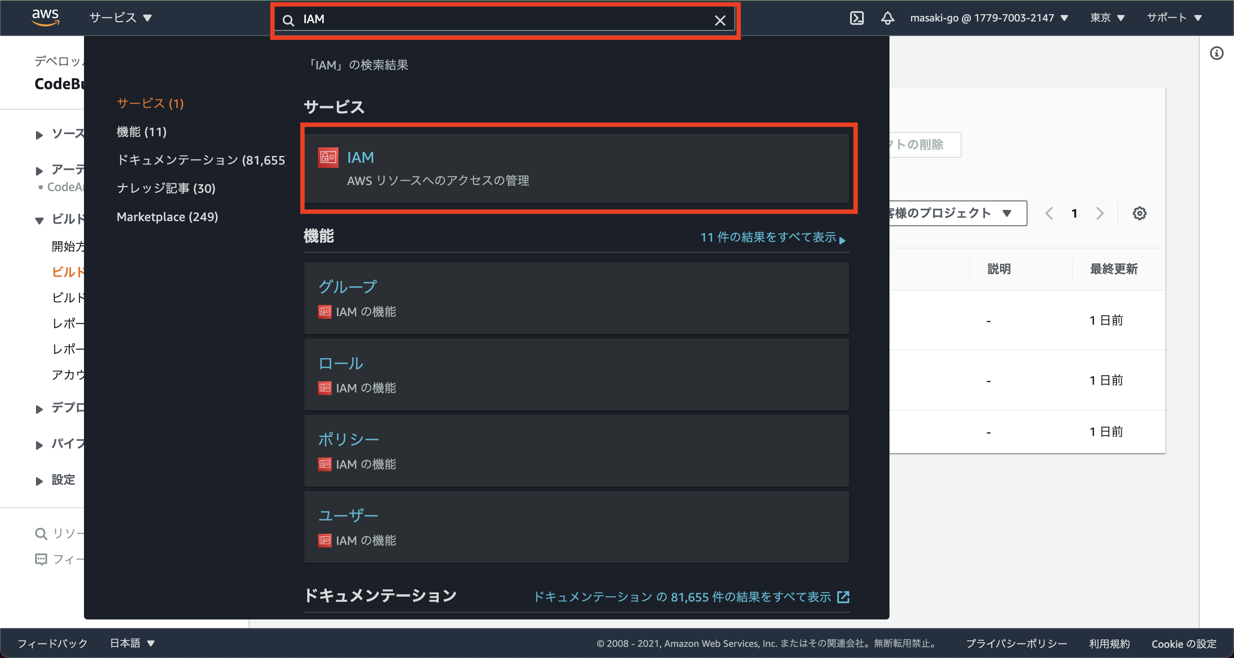This screenshot has width=1234, height=658.
Task: Click the settings gear near project pagination
Action: [x=1140, y=214]
